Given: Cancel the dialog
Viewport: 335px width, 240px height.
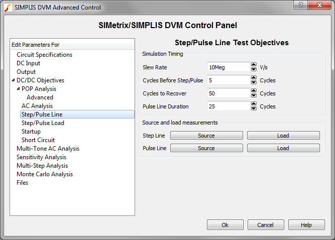Looking at the screenshot, I should 266,225.
